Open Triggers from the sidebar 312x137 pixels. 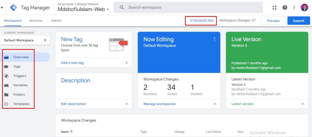click(x=19, y=76)
